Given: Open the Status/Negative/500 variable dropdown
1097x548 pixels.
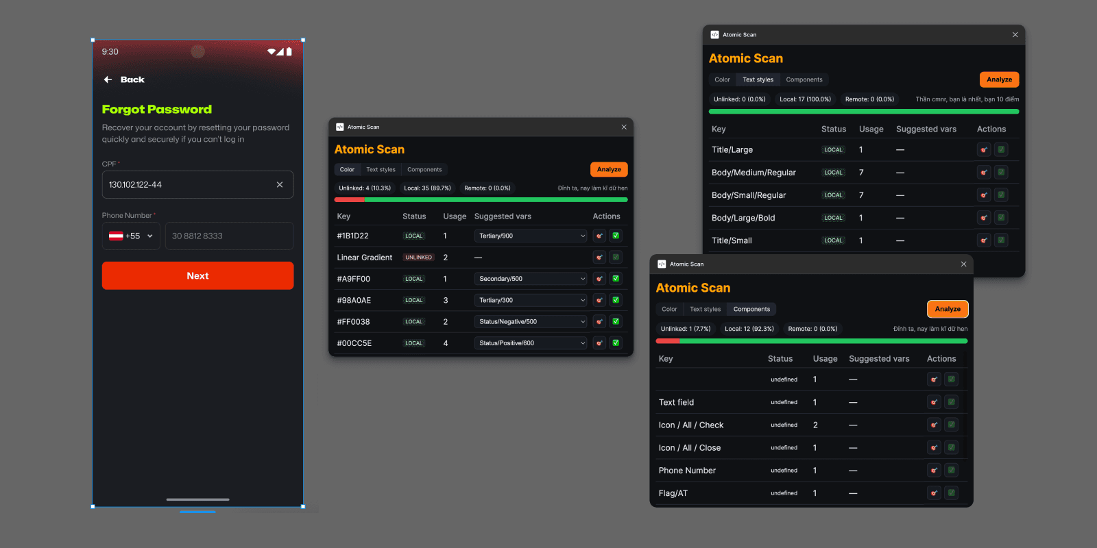Looking at the screenshot, I should tap(531, 321).
